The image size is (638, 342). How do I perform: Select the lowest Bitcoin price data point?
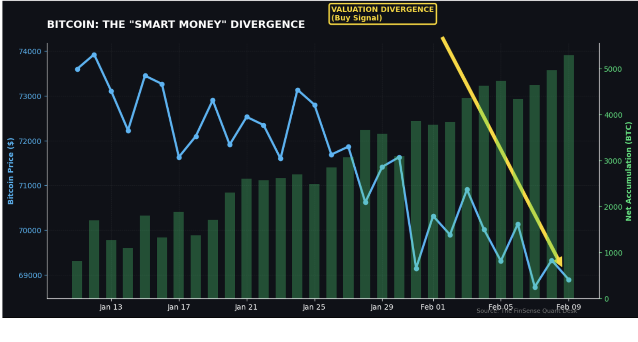[x=535, y=287]
